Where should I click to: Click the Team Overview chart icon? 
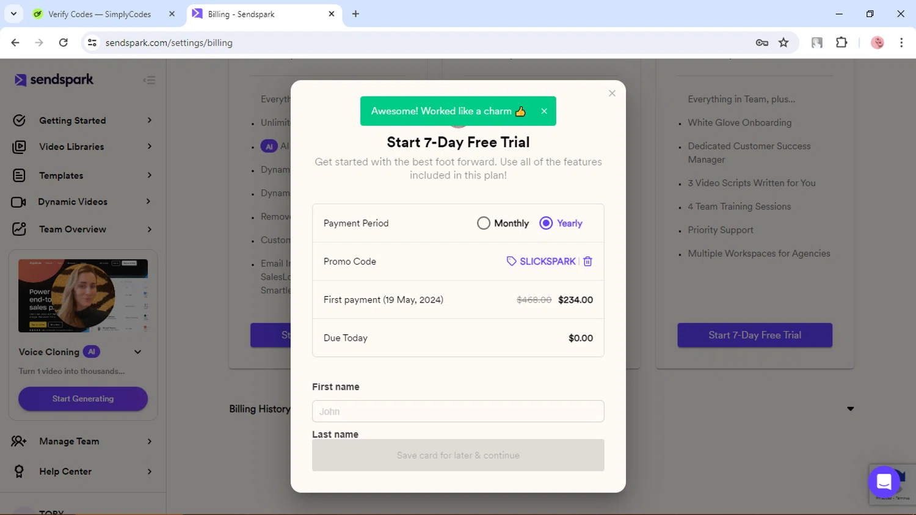pos(19,229)
